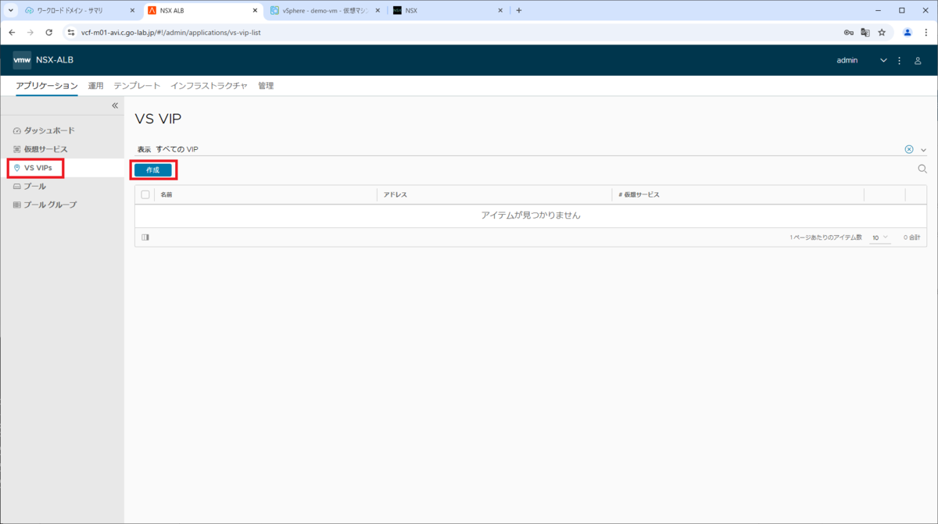Switch to the NSX browser tab

(448, 11)
